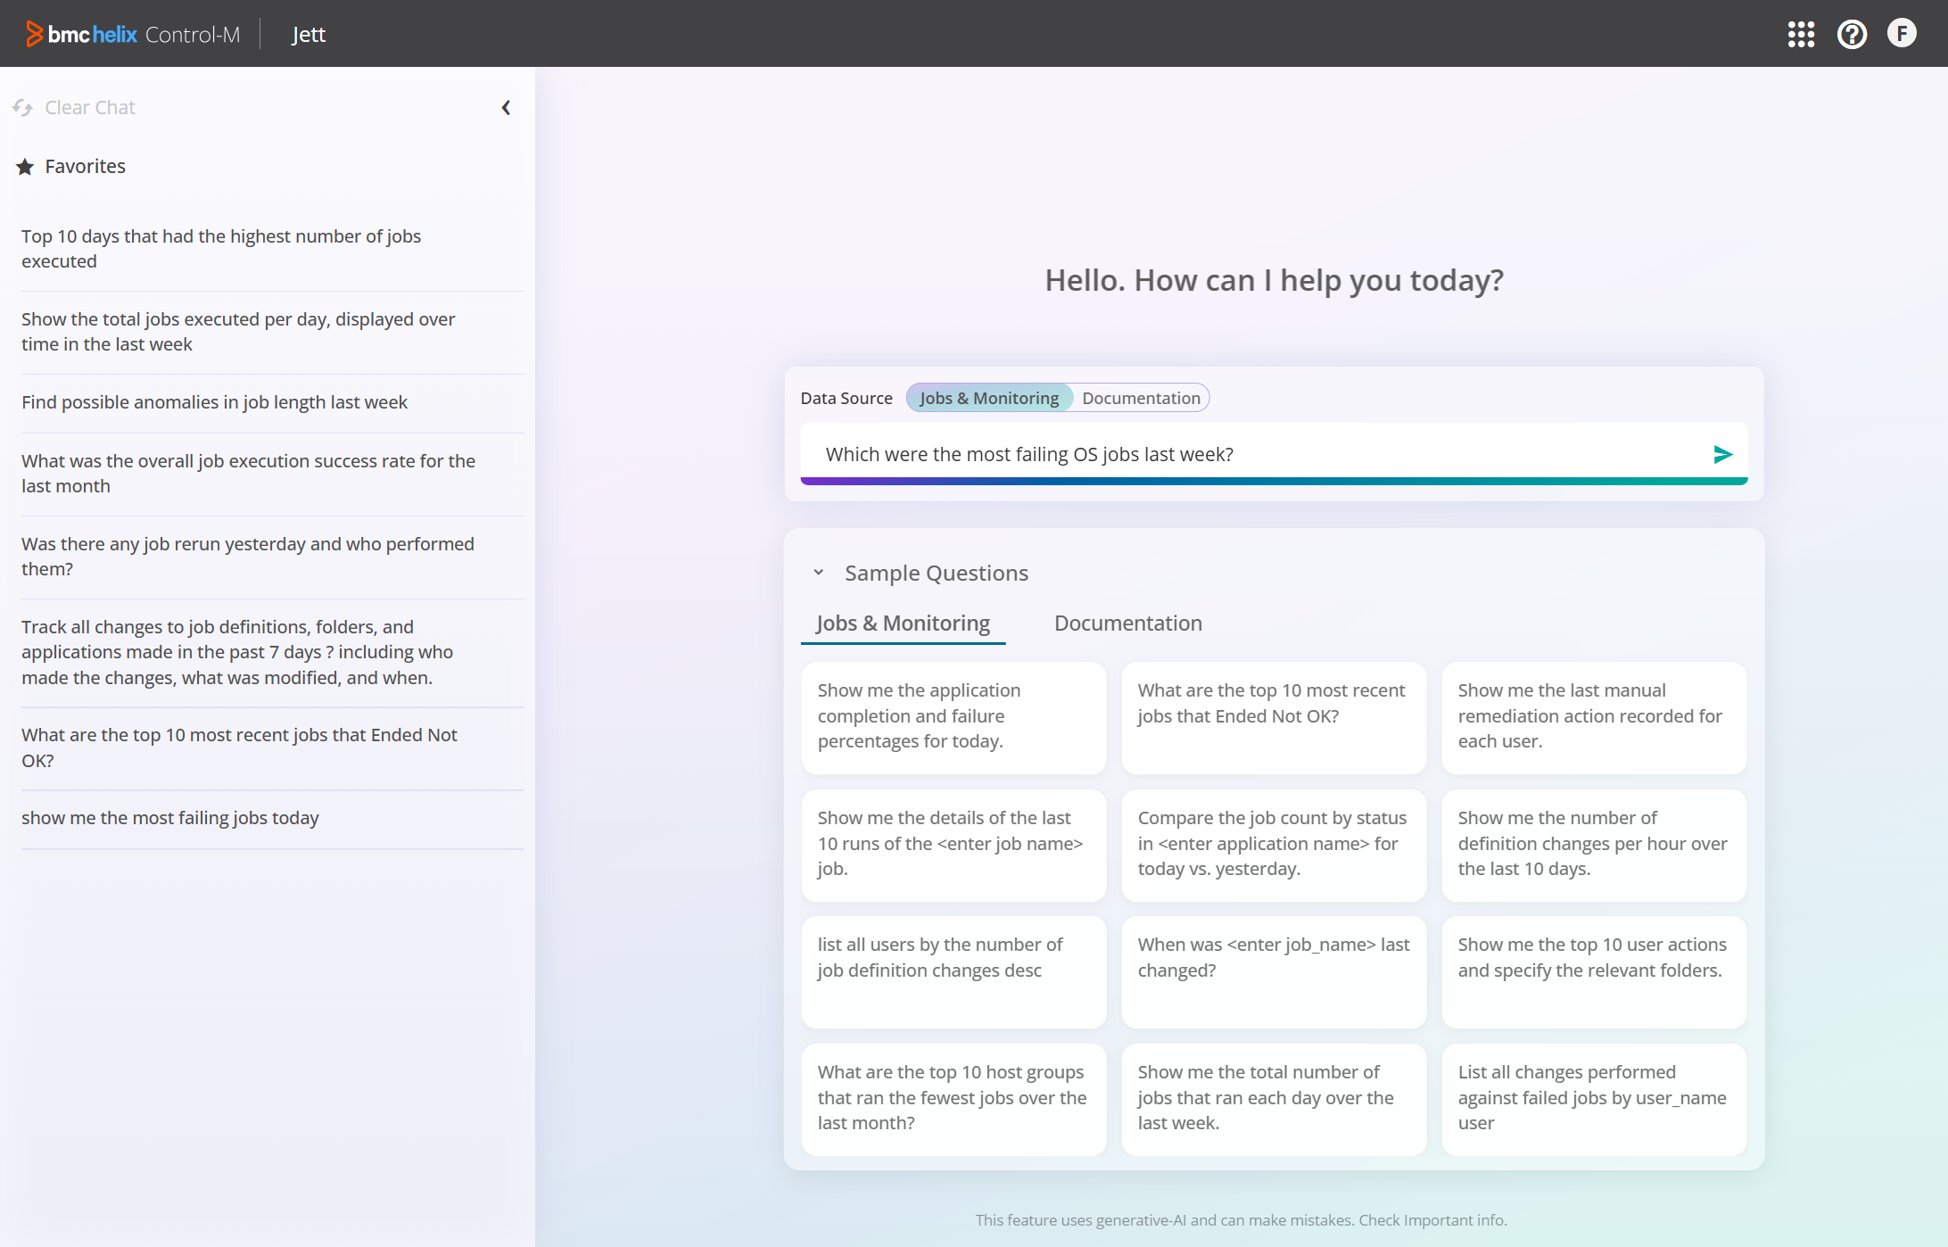This screenshot has width=1948, height=1247.
Task: Select the Jobs & Monitoring sample tab
Action: (x=903, y=623)
